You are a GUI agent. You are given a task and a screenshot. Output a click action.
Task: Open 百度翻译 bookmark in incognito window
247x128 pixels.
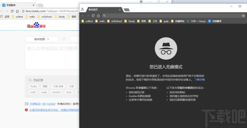215,21
